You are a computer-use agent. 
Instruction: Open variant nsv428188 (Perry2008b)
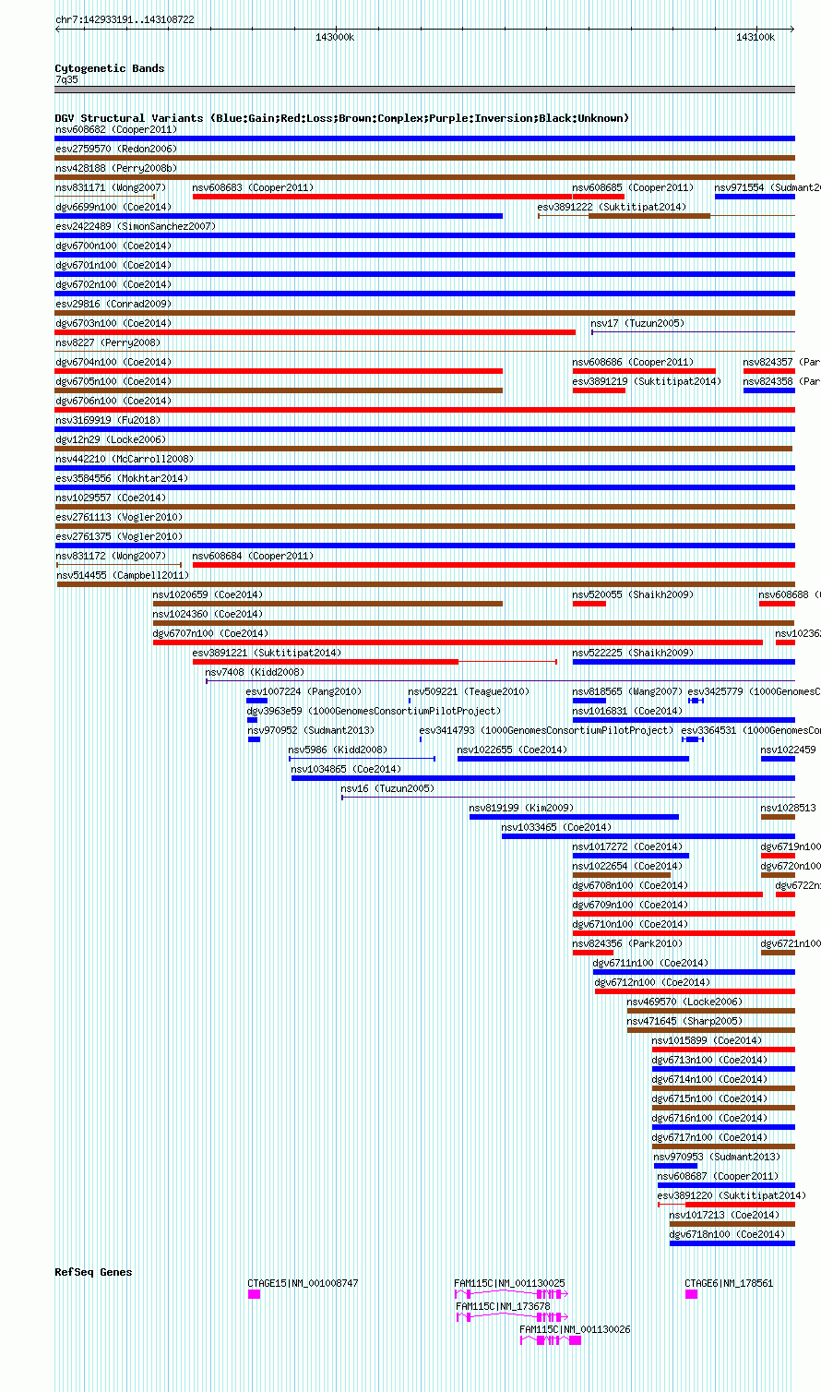[424, 177]
